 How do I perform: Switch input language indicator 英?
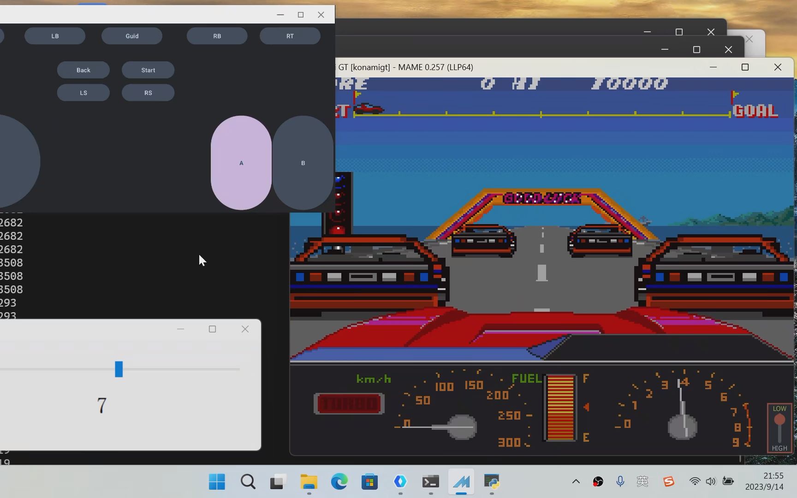coord(642,481)
